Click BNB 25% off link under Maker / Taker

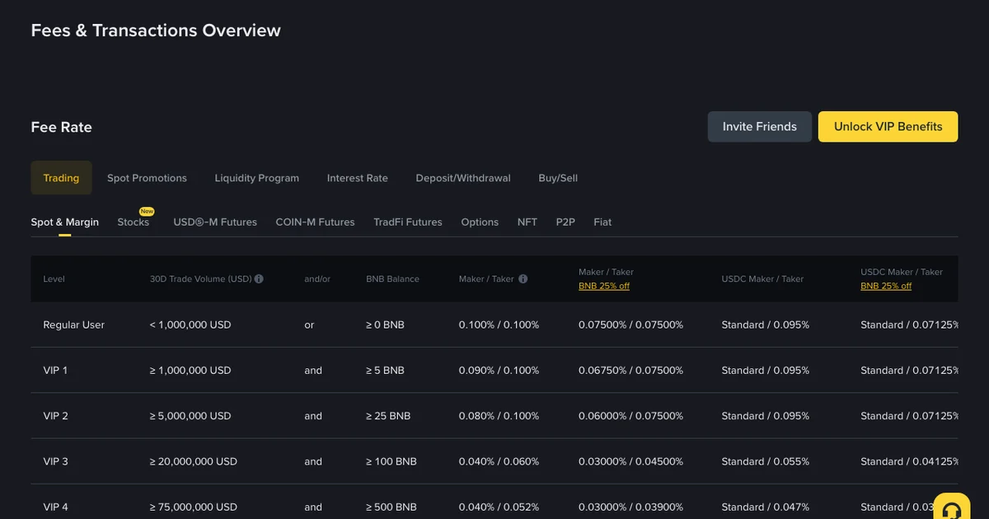604,287
